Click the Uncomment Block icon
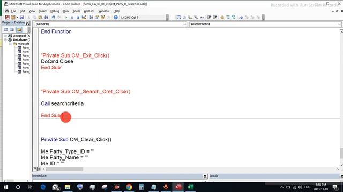The height and width of the screenshot is (192, 343). click(x=234, y=17)
